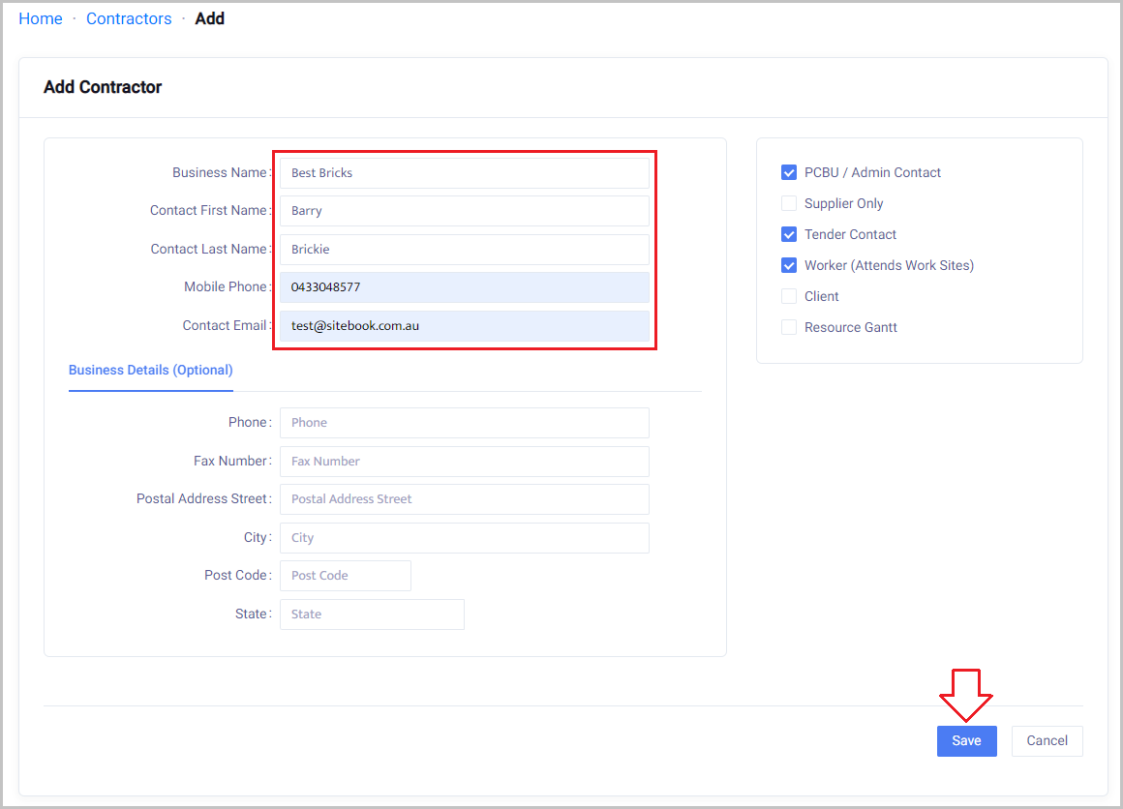Viewport: 1123px width, 809px height.
Task: Focus the Postal Address Street field
Action: point(464,499)
